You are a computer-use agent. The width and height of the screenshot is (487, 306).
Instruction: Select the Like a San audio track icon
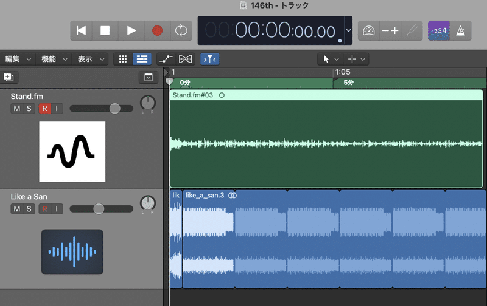point(72,252)
